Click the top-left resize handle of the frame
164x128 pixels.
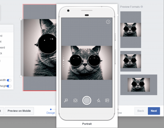[21, 19]
